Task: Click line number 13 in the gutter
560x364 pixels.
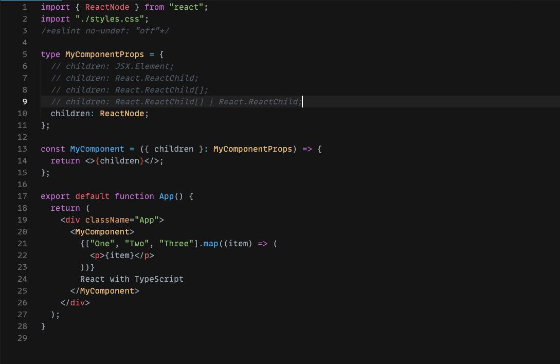Action: click(22, 149)
